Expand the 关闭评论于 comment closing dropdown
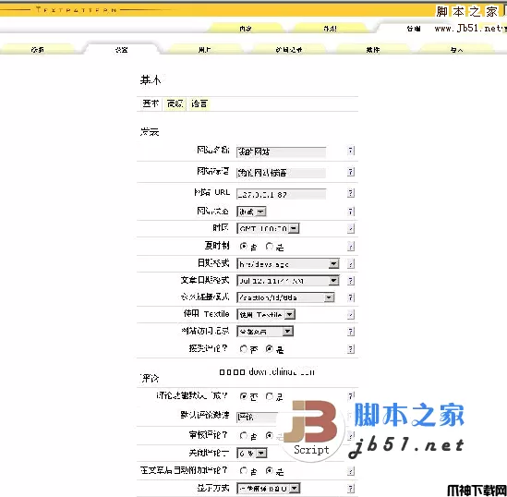507x497 pixels. pyautogui.click(x=252, y=454)
